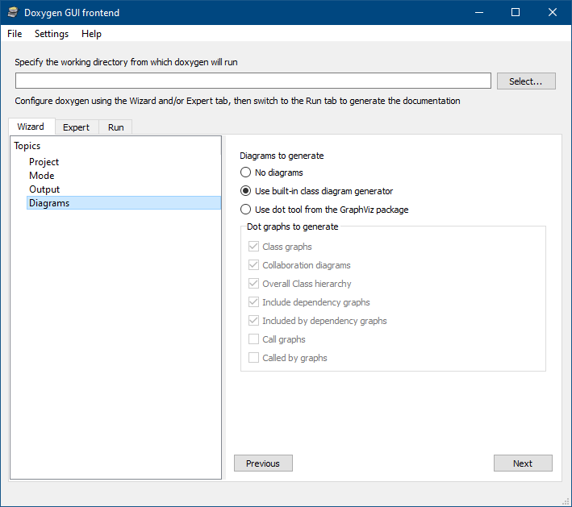Click the working directory input field
The height and width of the screenshot is (507, 572).
pos(253,81)
